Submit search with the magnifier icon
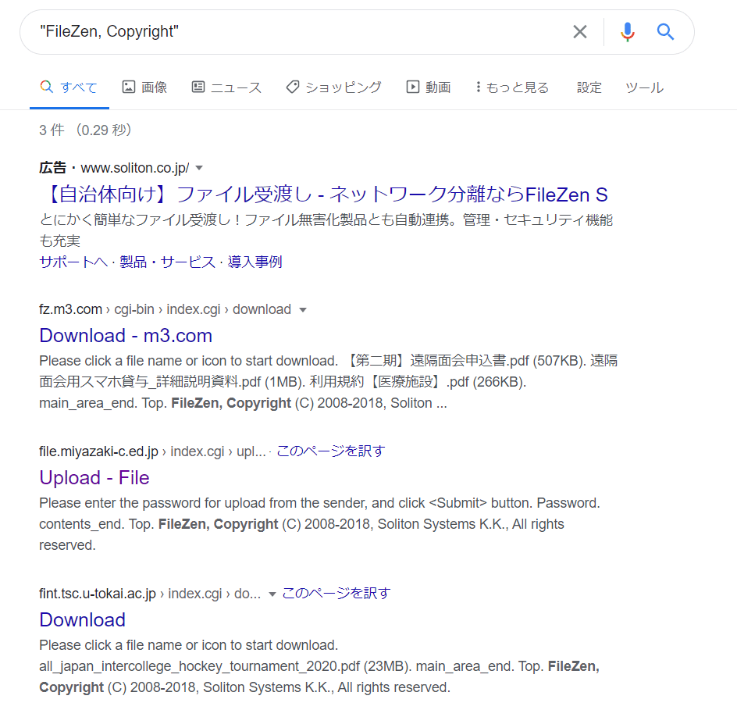The image size is (737, 710). click(x=665, y=32)
